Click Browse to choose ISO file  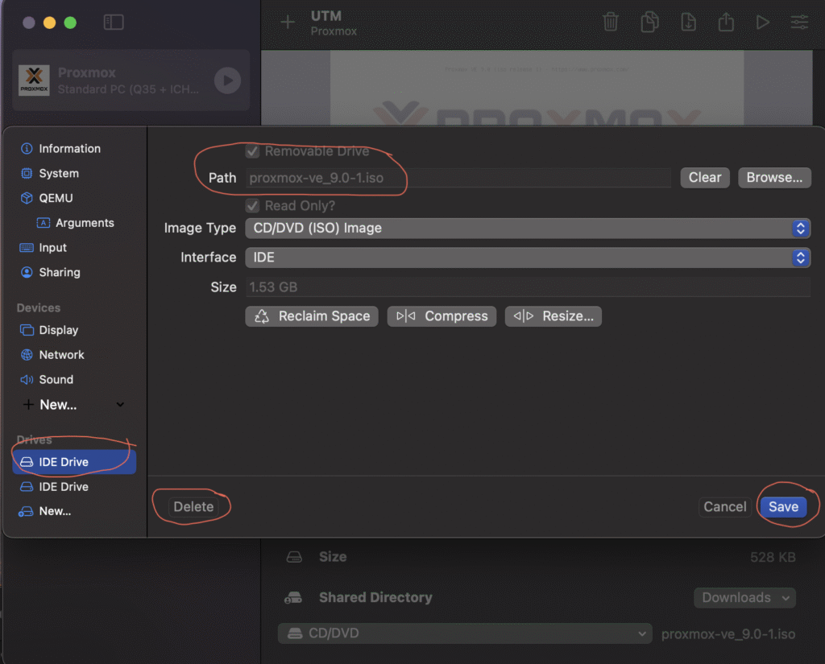click(774, 178)
